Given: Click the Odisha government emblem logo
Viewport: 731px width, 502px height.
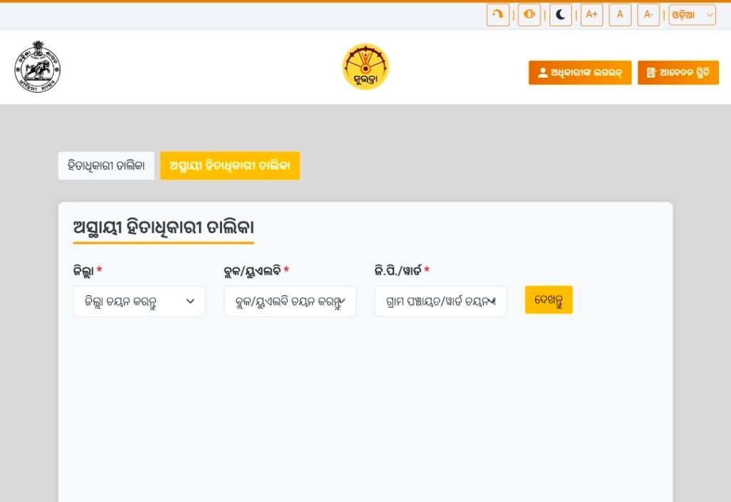Looking at the screenshot, I should click(x=37, y=67).
